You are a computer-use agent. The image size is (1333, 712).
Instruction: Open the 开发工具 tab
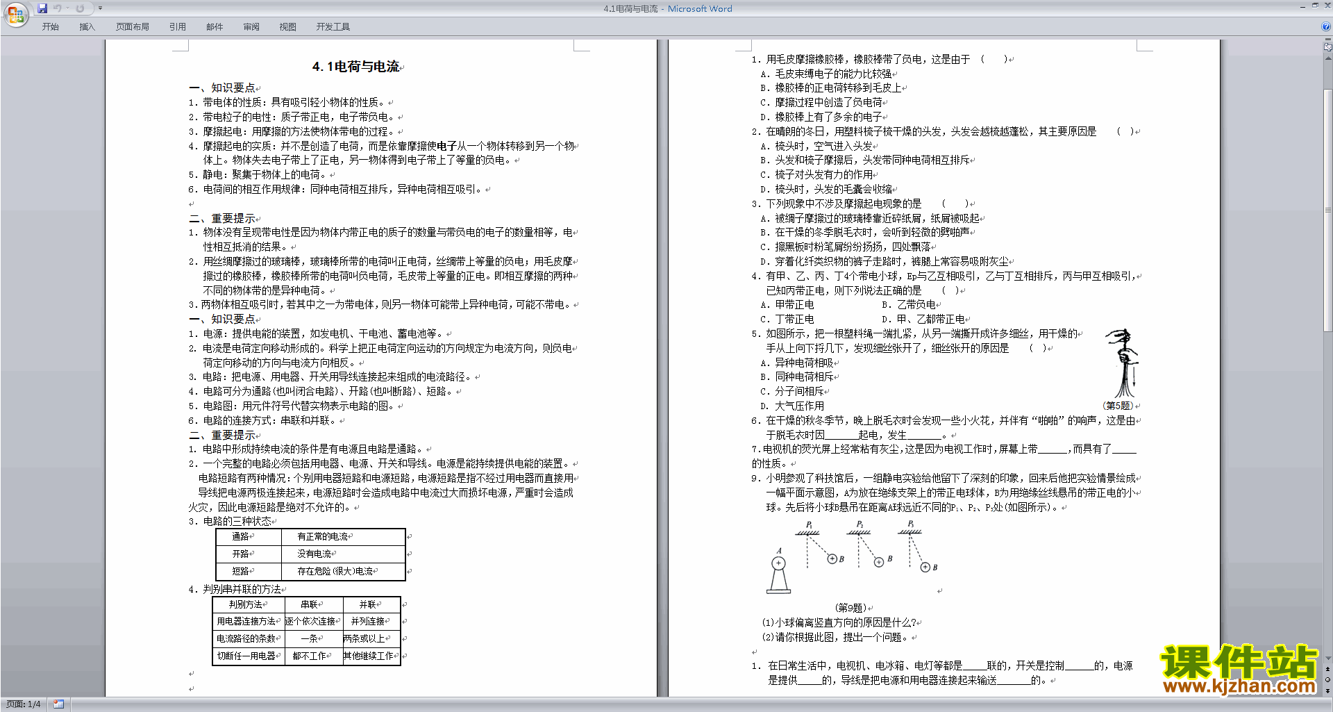pos(333,27)
